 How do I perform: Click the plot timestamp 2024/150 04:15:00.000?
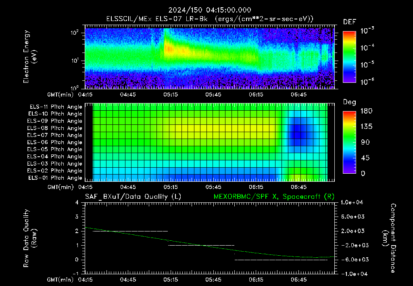[x=210, y=10]
